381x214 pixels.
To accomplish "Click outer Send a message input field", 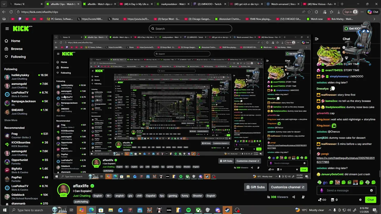I will (347, 191).
